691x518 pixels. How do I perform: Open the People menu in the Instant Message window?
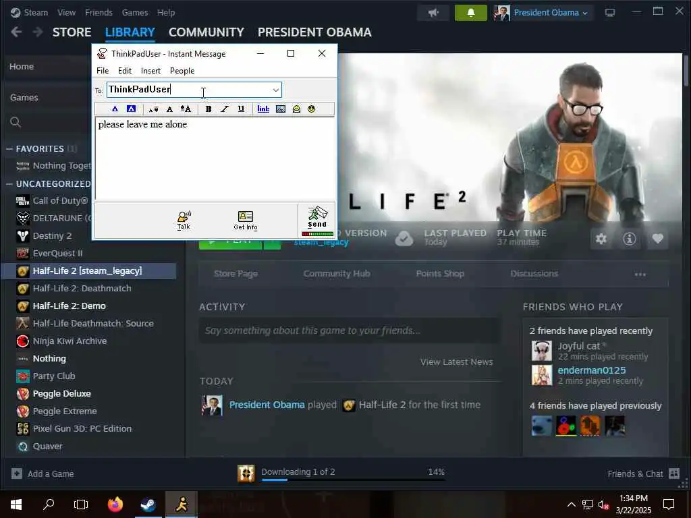[182, 70]
